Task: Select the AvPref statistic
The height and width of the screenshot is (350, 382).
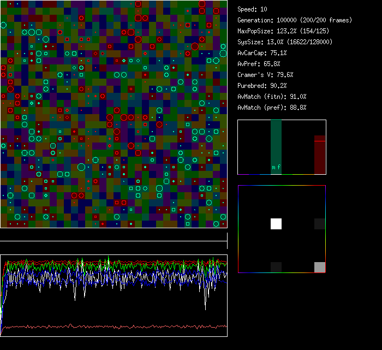Action: point(259,64)
